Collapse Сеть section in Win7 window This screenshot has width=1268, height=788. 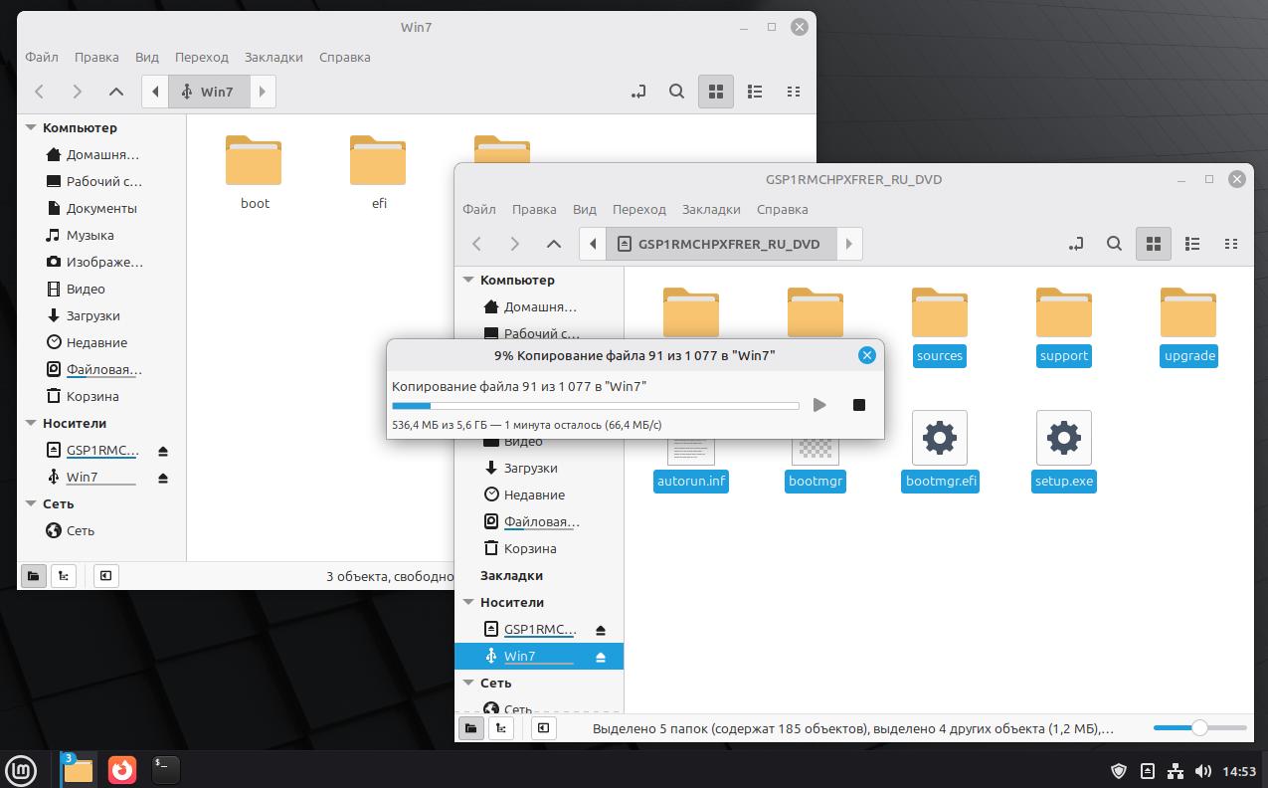(x=31, y=503)
